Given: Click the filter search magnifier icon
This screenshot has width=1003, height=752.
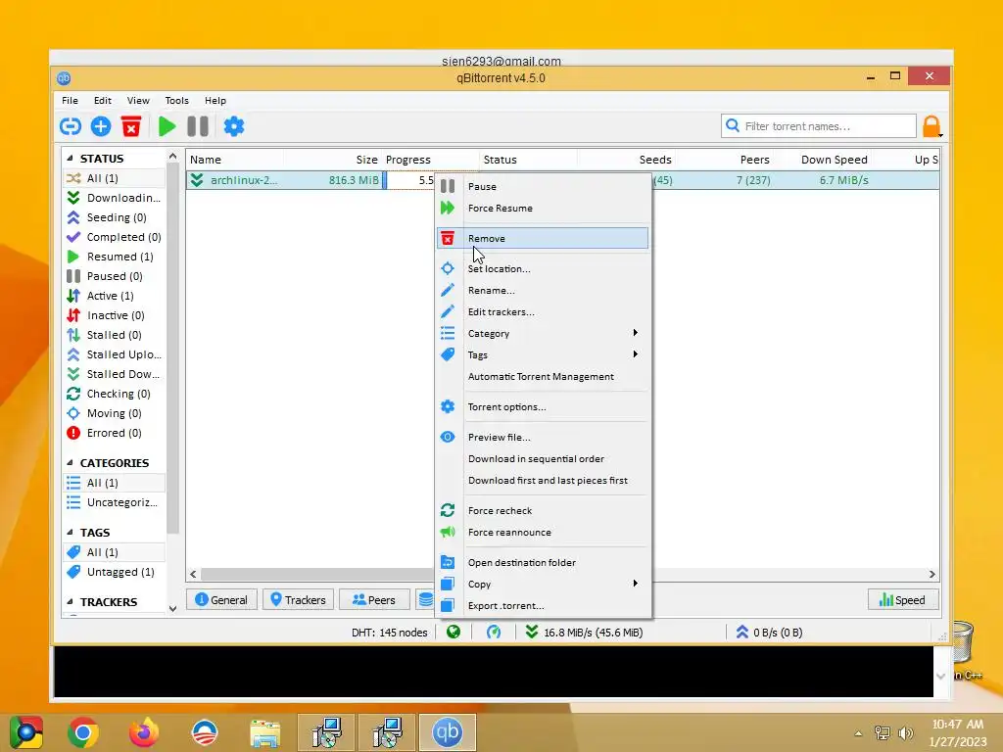Looking at the screenshot, I should click(x=733, y=125).
